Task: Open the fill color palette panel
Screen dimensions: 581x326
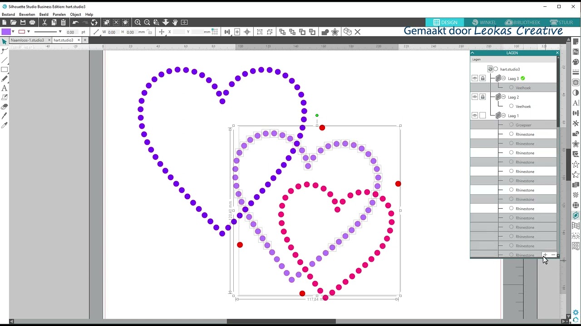Action: coord(576,62)
